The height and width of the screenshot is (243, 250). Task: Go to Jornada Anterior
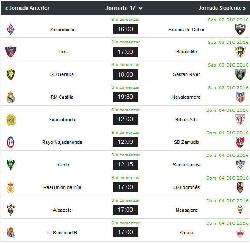click(x=27, y=8)
